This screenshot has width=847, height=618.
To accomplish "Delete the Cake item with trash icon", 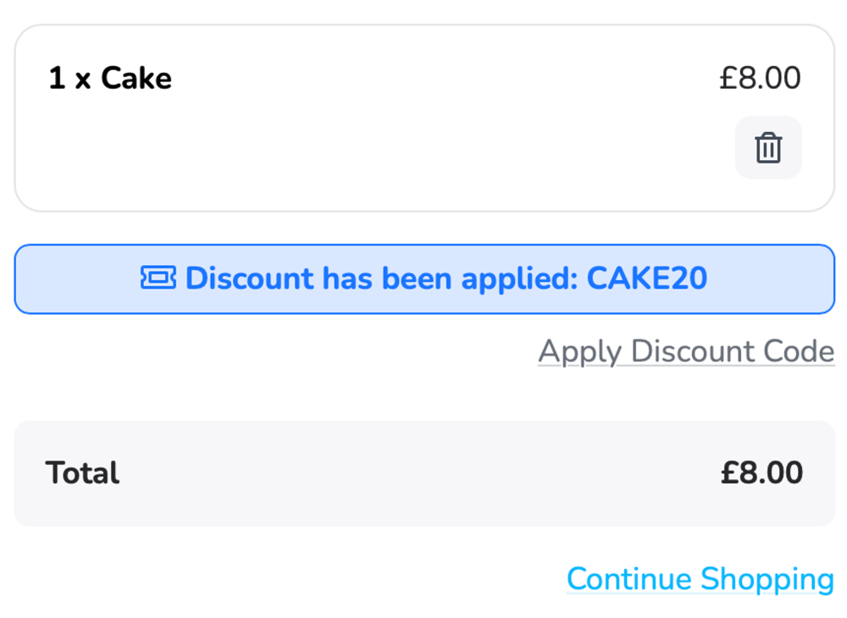I will (x=768, y=147).
